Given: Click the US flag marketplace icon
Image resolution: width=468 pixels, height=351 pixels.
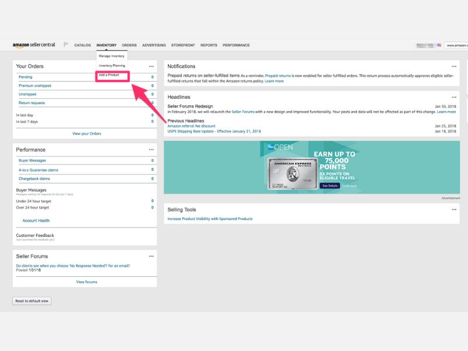Looking at the screenshot, I should point(439,46).
